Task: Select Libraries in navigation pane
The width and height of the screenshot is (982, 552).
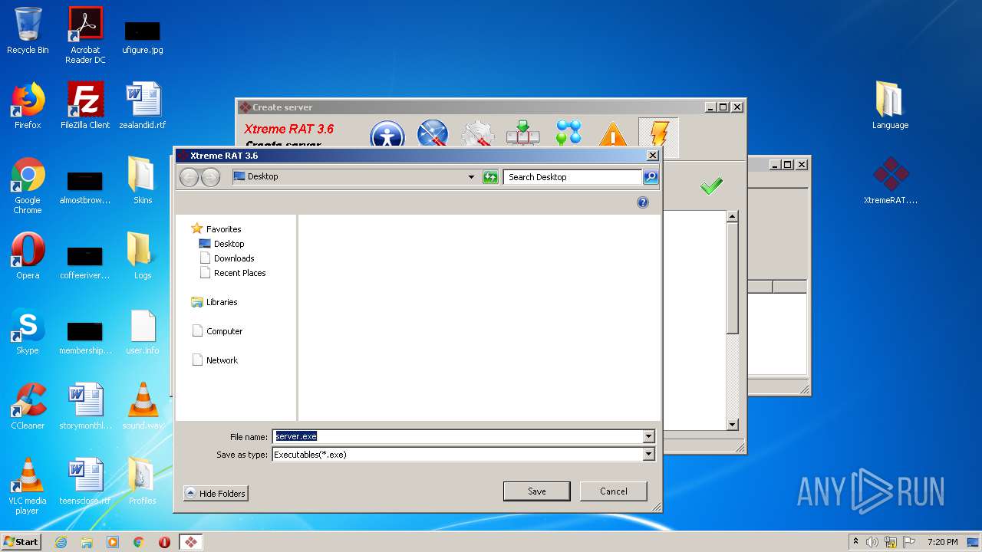Action: point(214,302)
